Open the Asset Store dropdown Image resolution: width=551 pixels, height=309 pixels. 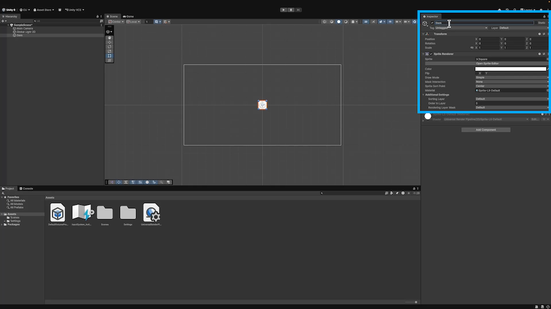point(44,10)
